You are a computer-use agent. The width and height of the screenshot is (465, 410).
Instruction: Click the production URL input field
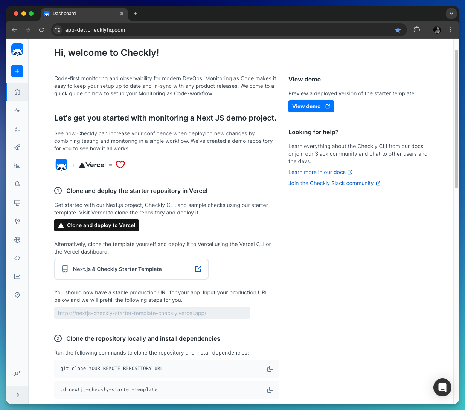click(152, 313)
